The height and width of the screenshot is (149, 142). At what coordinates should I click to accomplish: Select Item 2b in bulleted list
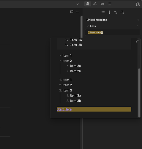pyautogui.click(x=75, y=71)
